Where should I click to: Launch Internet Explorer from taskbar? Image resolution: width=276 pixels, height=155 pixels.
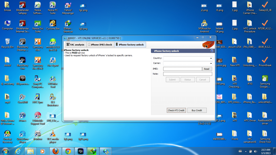point(18,151)
